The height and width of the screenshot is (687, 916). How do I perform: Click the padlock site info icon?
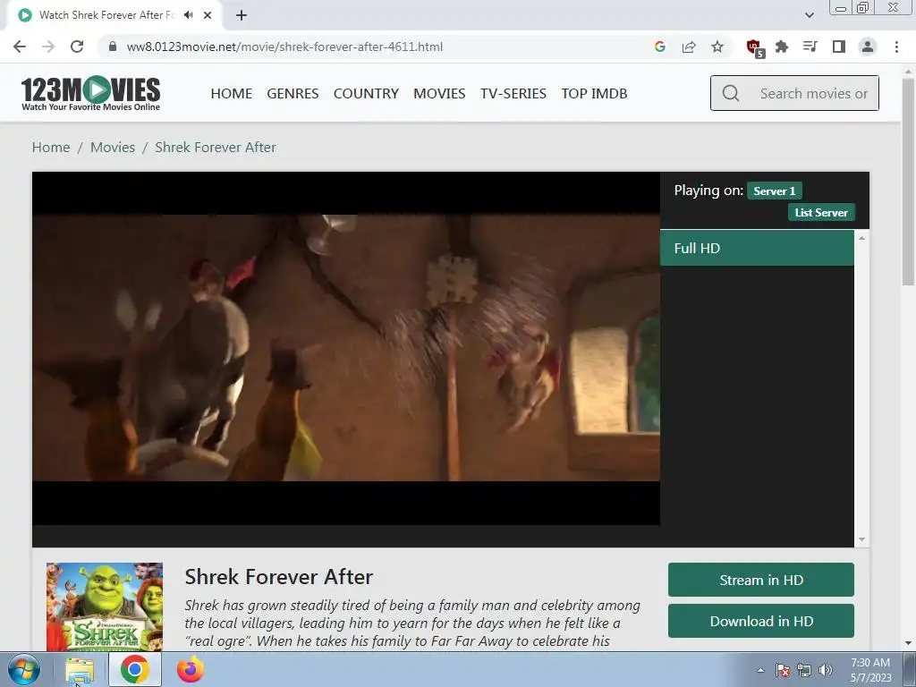click(113, 47)
